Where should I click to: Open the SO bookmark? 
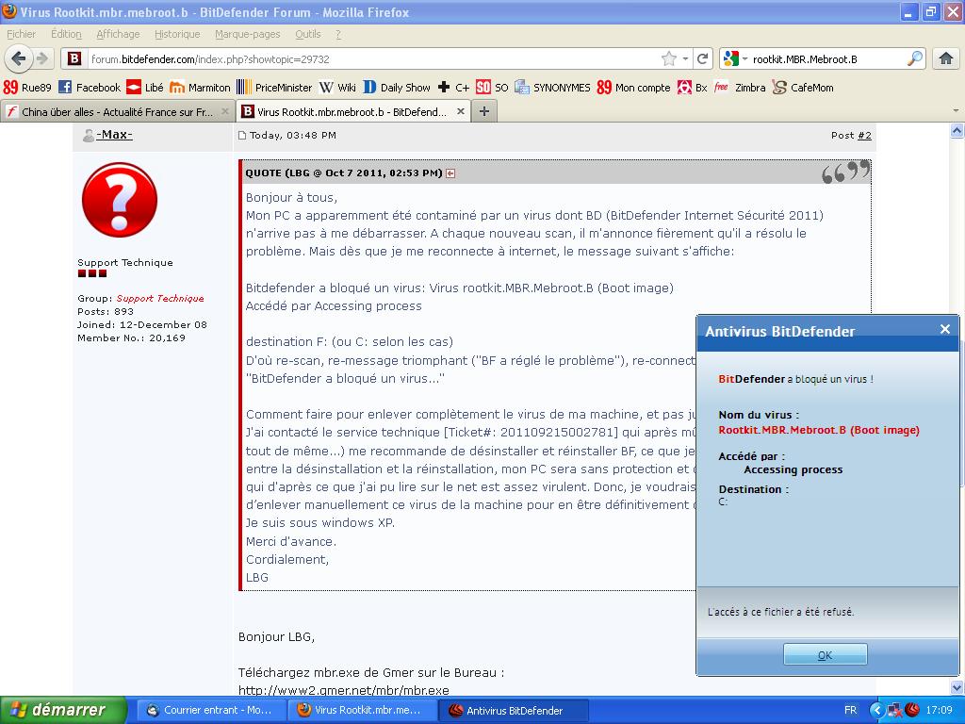click(492, 88)
